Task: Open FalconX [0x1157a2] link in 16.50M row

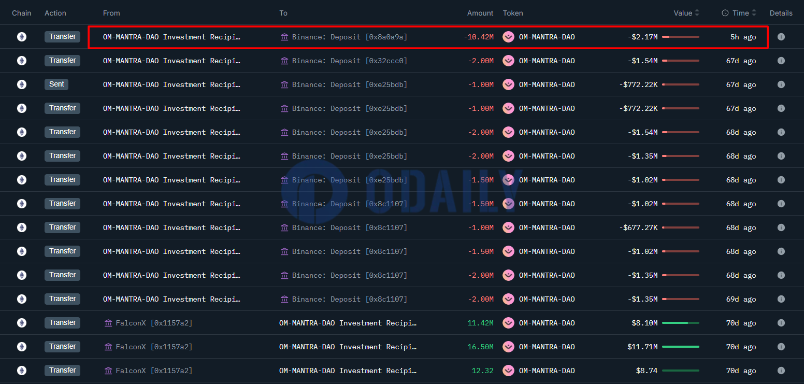Action: click(x=154, y=347)
